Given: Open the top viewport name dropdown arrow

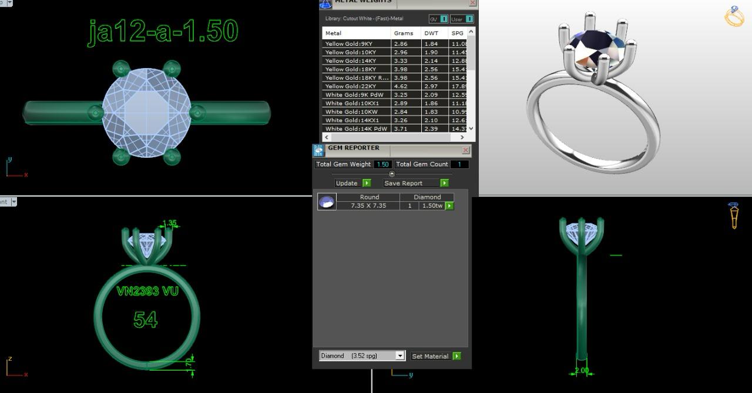Looking at the screenshot, I should (x=11, y=3).
